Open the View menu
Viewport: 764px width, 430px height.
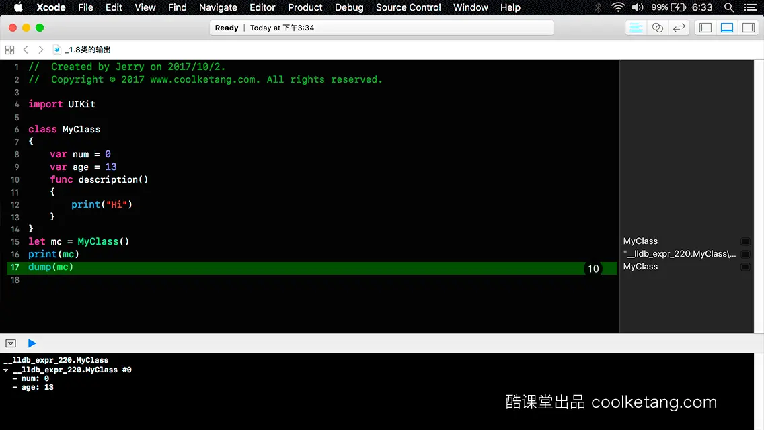pos(145,7)
